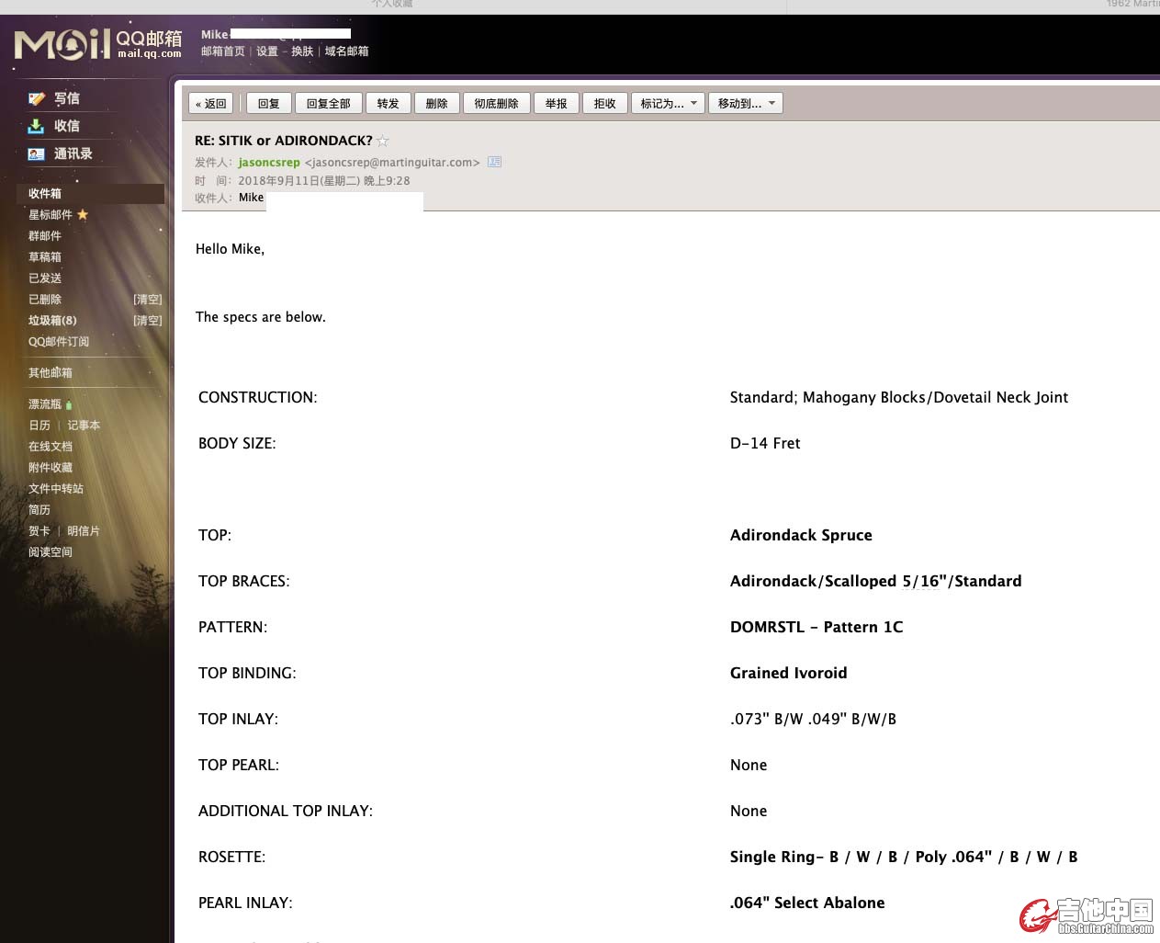Open the 移动到 dropdown menu
Image resolution: width=1160 pixels, height=943 pixels.
(x=746, y=104)
